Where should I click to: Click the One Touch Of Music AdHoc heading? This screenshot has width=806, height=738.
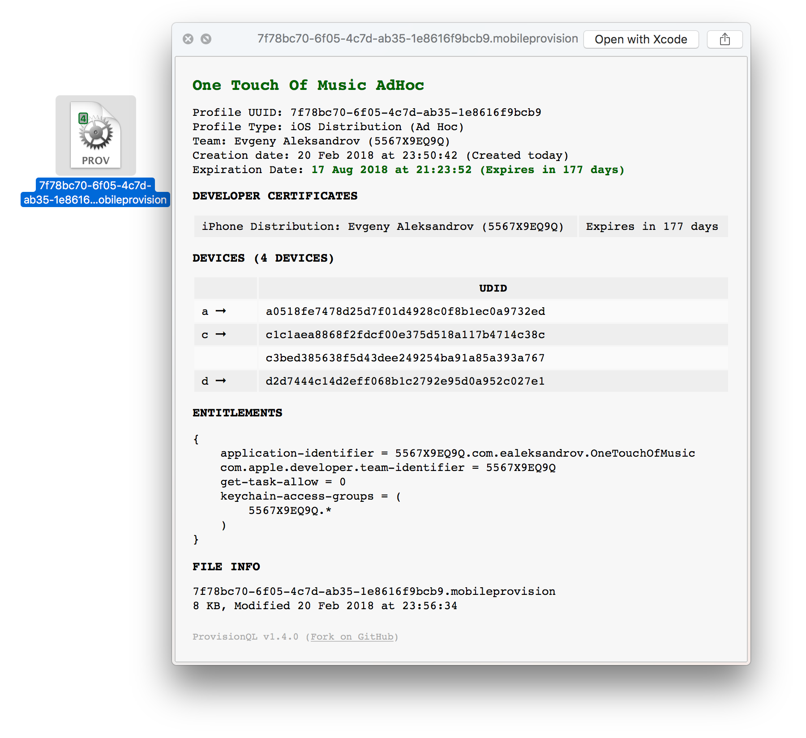click(308, 85)
